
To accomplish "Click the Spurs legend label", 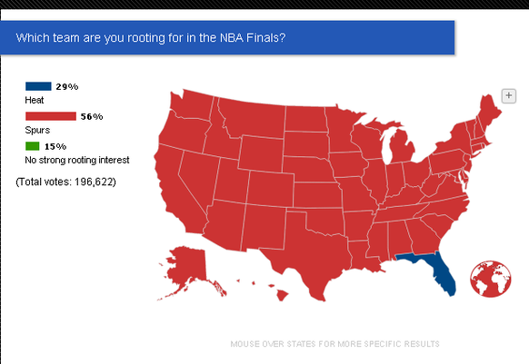I will (x=37, y=130).
